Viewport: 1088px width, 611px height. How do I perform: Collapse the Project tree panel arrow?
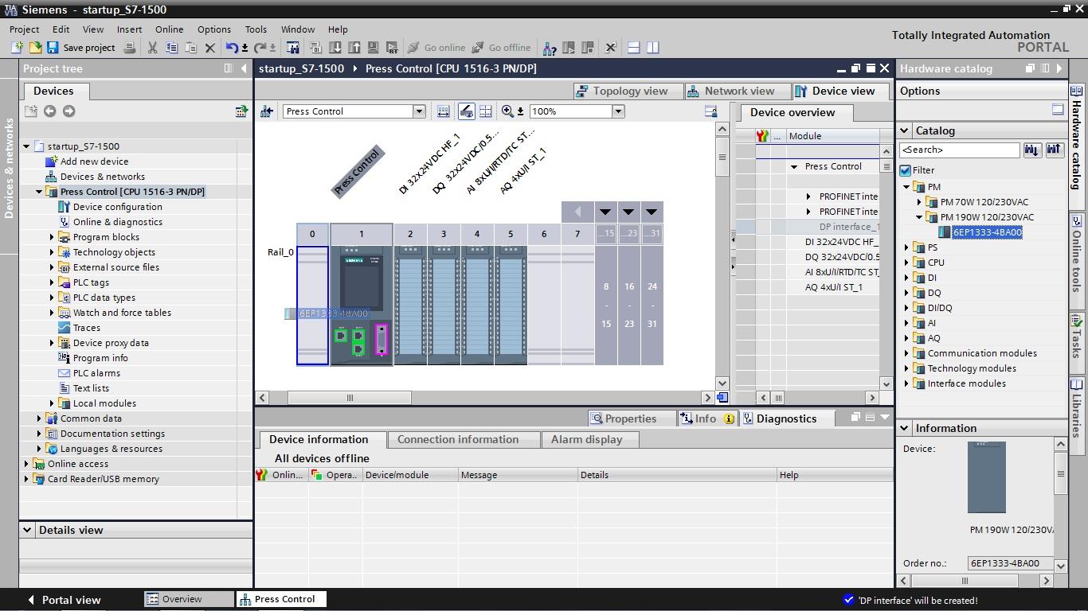[244, 68]
